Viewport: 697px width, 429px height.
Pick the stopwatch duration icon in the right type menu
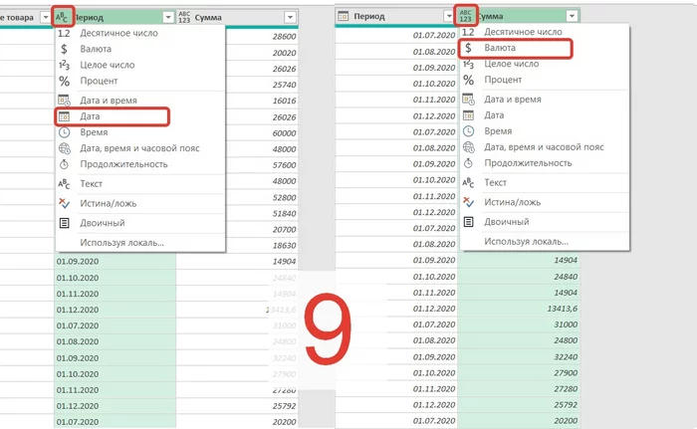(x=468, y=163)
